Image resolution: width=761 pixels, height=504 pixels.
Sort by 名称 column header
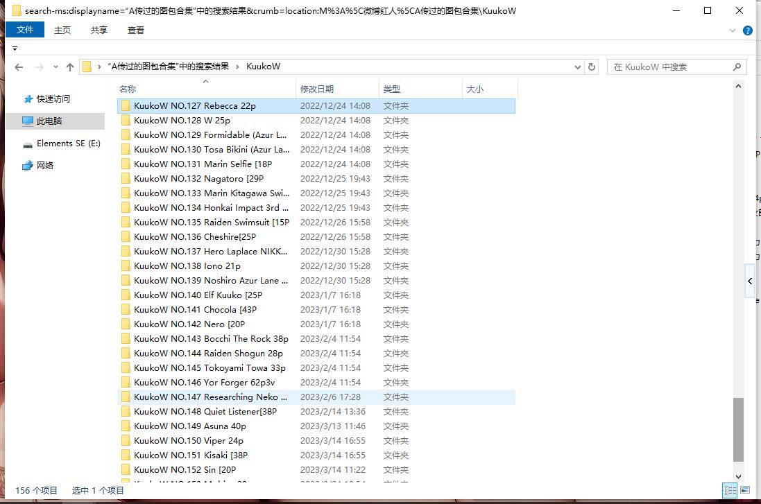tap(206, 89)
